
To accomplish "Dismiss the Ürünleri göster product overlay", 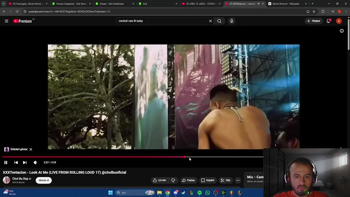I will coord(31,149).
